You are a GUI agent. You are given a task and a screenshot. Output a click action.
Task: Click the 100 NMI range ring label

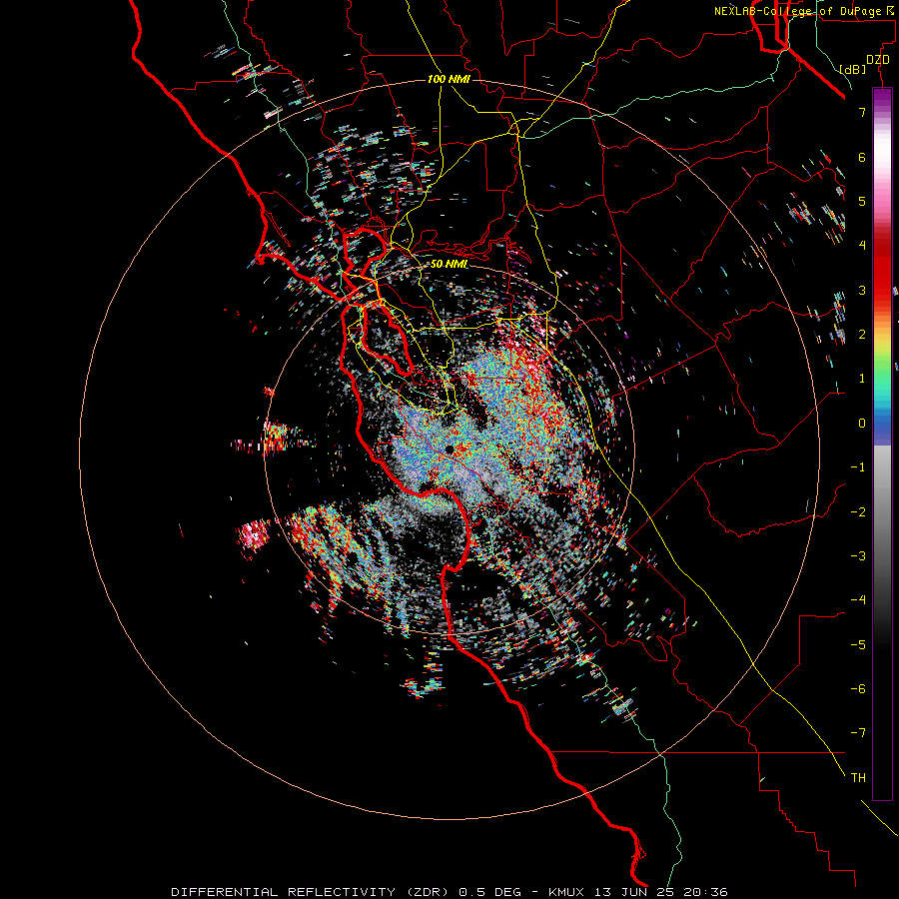tap(449, 79)
